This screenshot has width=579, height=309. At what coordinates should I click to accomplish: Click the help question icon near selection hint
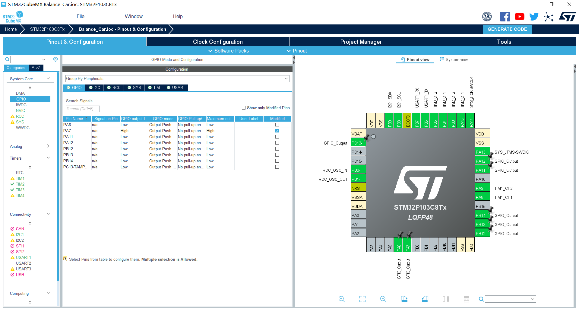pos(65,259)
